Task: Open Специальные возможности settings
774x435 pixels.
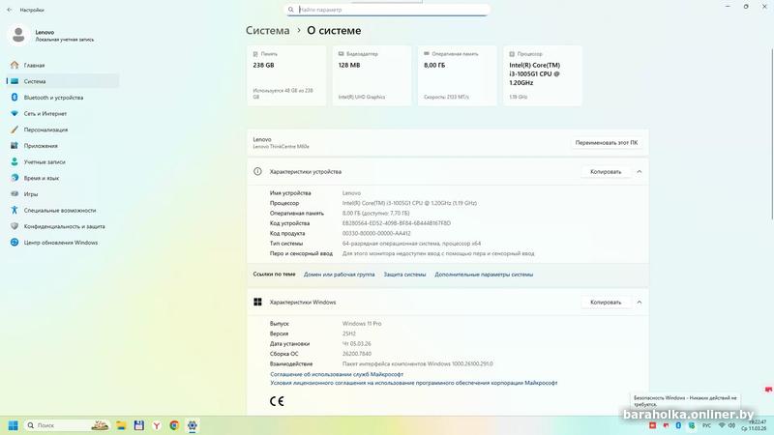Action: tap(63, 210)
